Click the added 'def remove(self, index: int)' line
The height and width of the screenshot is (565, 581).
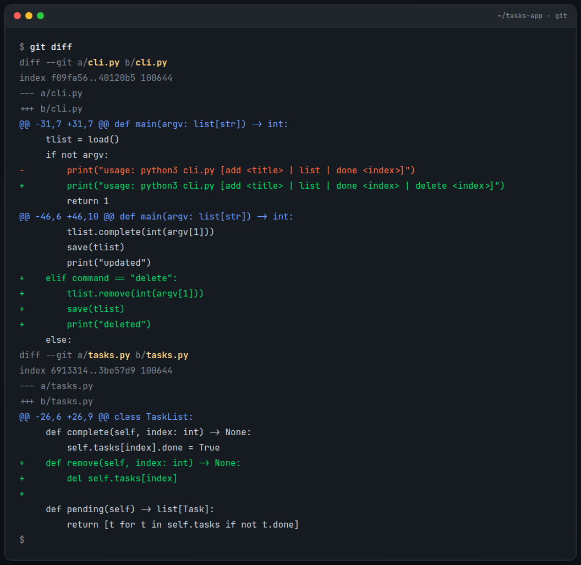pyautogui.click(x=130, y=463)
